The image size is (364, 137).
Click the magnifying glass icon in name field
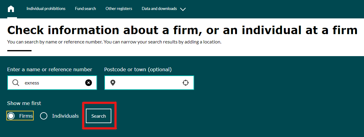(x=16, y=83)
